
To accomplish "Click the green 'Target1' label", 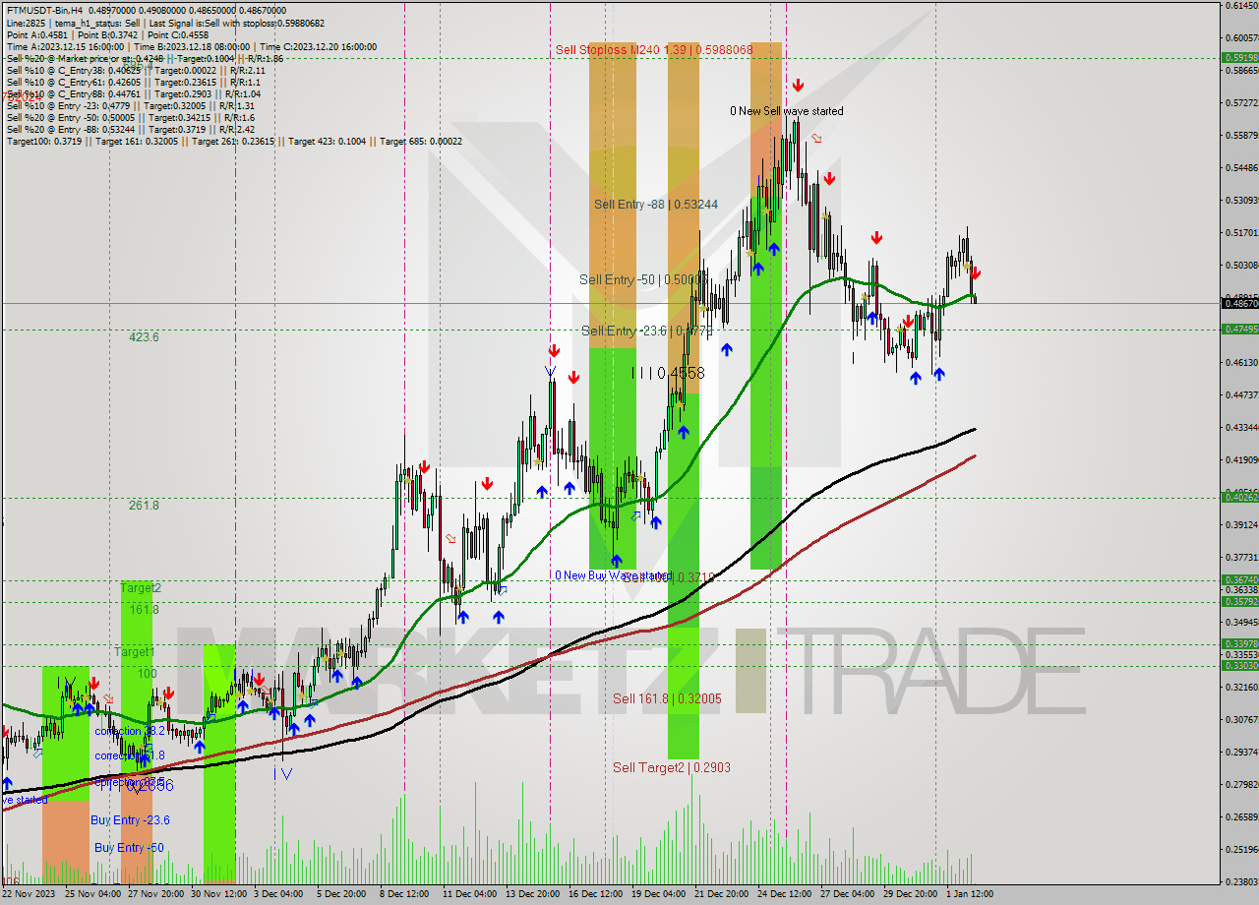I will (134, 652).
